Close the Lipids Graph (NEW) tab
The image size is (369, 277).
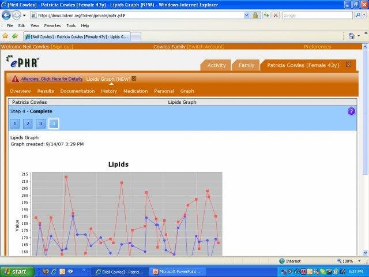134,78
